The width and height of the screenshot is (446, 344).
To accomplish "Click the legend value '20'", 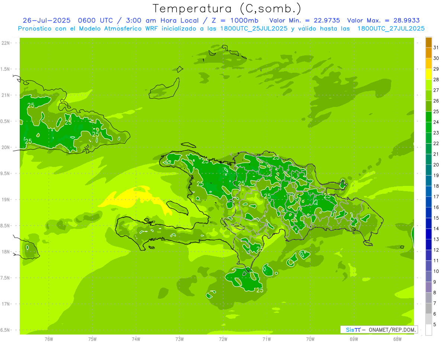I will 436,165.
